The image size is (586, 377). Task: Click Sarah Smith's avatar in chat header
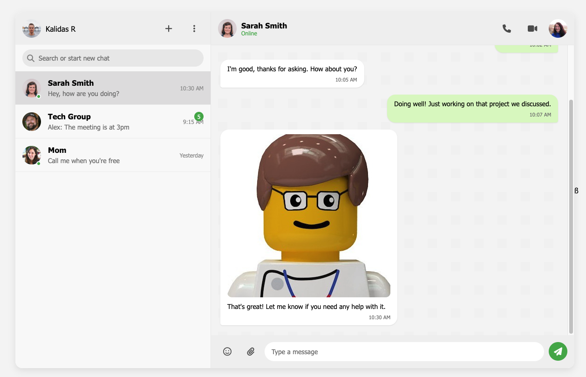(227, 28)
